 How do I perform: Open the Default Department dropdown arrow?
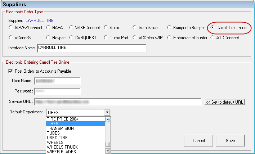click(x=107, y=112)
